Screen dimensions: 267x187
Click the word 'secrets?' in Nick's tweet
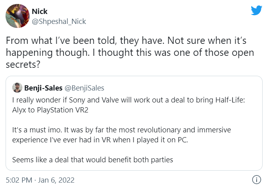[x=23, y=65]
